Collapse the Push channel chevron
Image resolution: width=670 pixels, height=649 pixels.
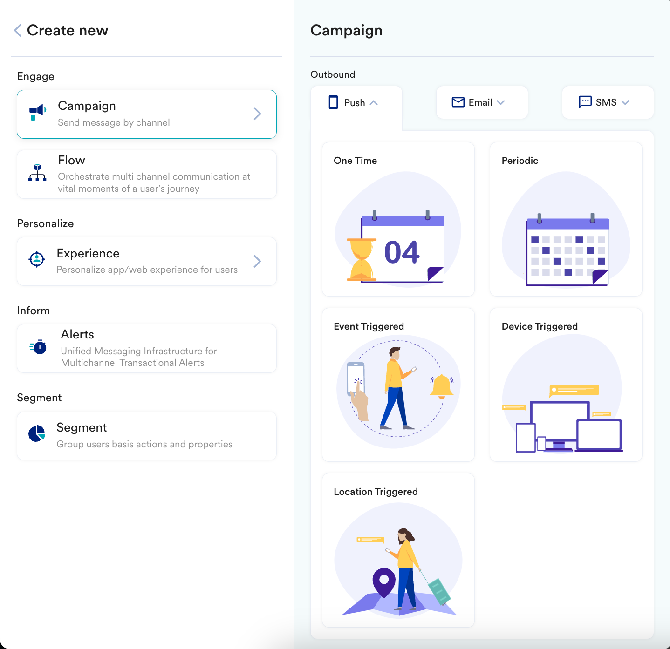(x=374, y=103)
